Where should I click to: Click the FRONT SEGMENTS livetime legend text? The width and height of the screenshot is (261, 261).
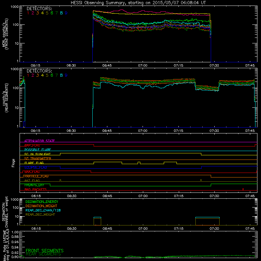coord(45,251)
